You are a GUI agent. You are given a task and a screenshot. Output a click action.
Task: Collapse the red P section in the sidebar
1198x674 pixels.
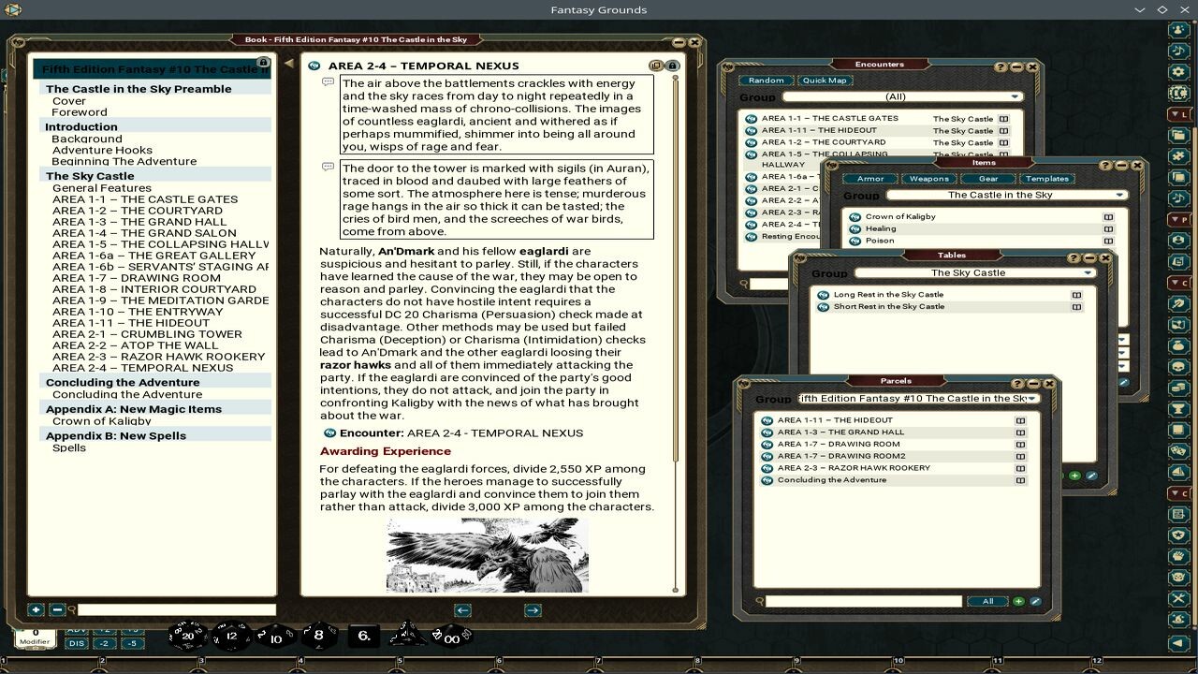pos(1176,219)
